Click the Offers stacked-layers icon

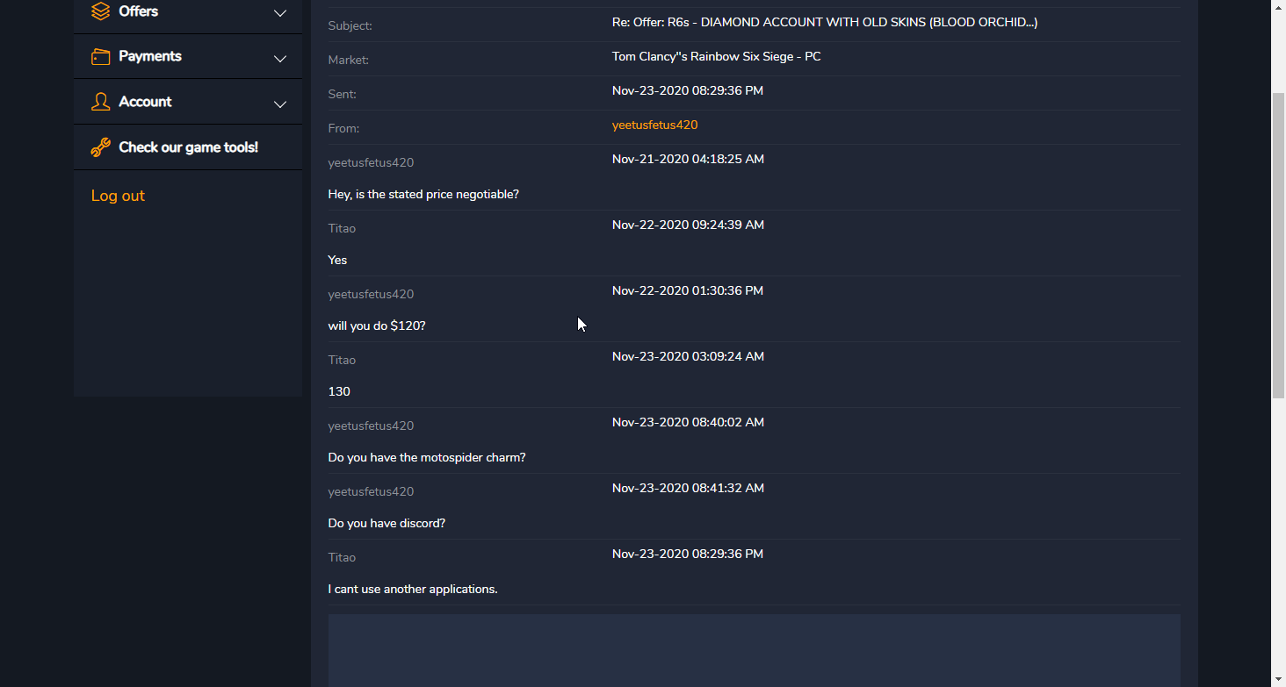coord(101,11)
